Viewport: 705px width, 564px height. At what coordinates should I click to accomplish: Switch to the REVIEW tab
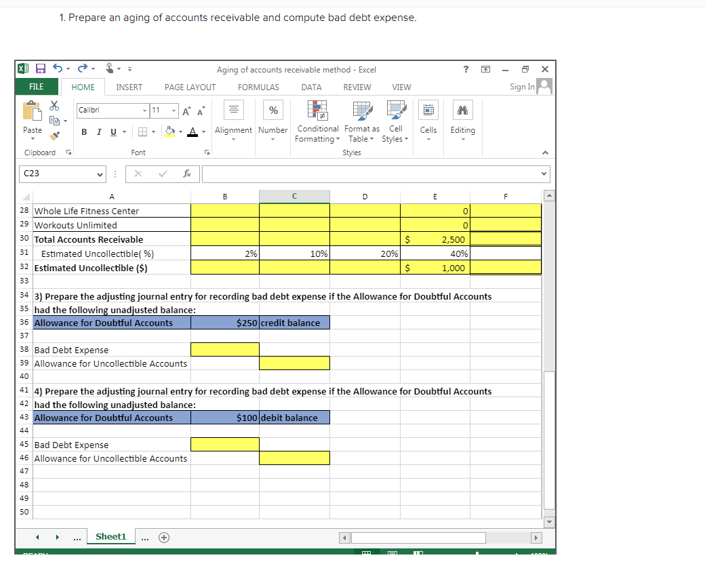pyautogui.click(x=357, y=87)
